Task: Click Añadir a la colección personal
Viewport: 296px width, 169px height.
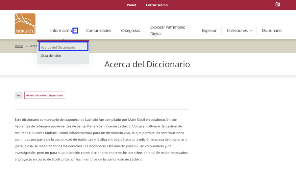Action: coord(44,95)
